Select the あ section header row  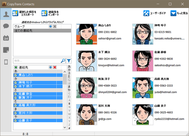point(38,71)
